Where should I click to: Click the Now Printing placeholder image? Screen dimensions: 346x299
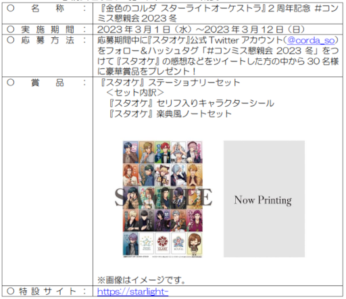pyautogui.click(x=264, y=199)
